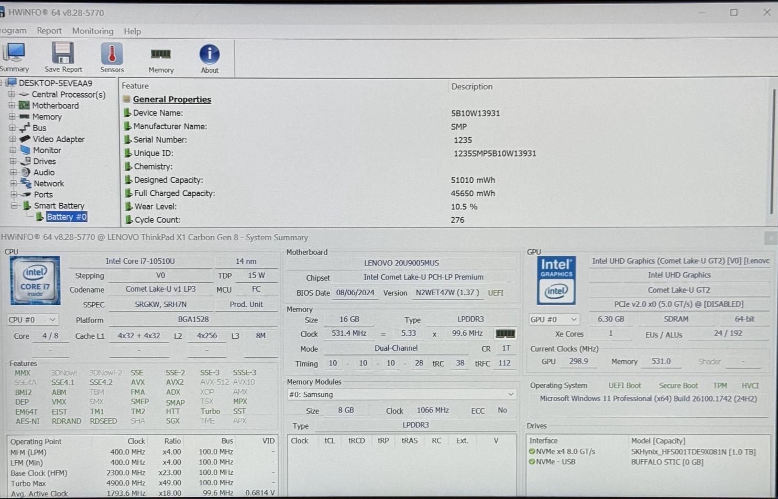
Task: Expand the Central Processor(s) tree node
Action: pyautogui.click(x=12, y=95)
